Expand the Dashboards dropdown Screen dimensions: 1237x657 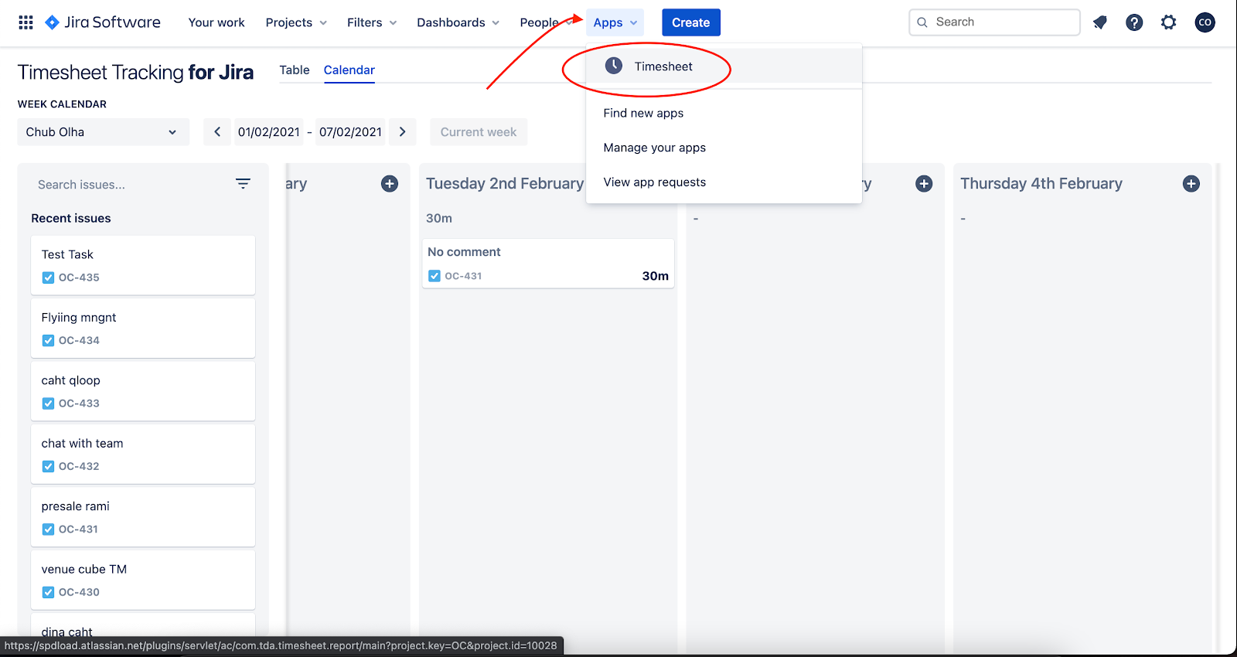pyautogui.click(x=458, y=22)
